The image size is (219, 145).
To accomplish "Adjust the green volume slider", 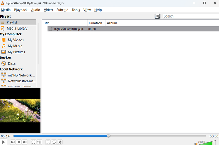I will click(207, 143).
